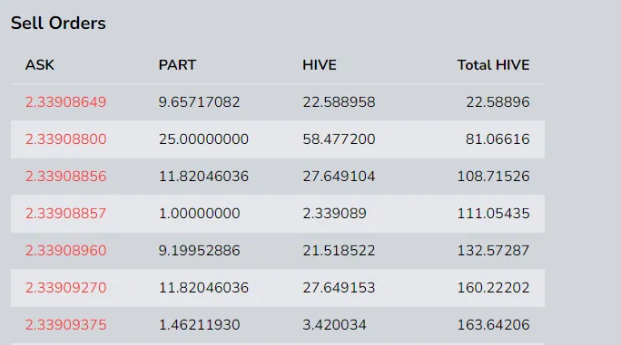Viewport: 621px width, 345px height.
Task: Click the Sell Orders heading
Action: click(x=58, y=23)
